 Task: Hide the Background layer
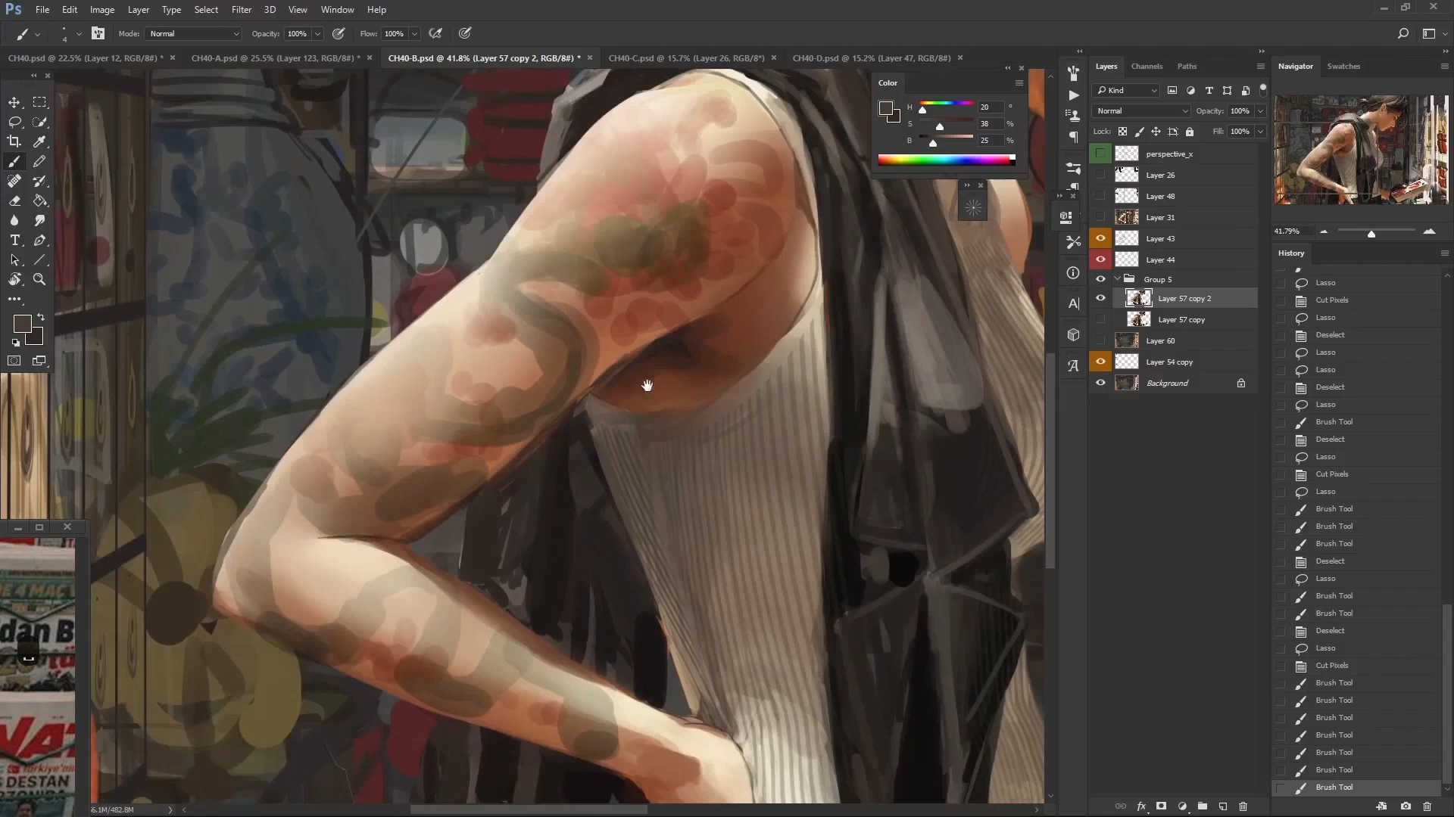pyautogui.click(x=1100, y=383)
